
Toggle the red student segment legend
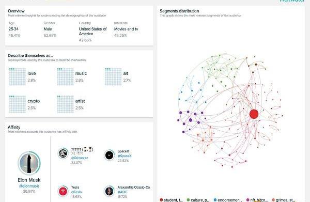click(x=171, y=200)
